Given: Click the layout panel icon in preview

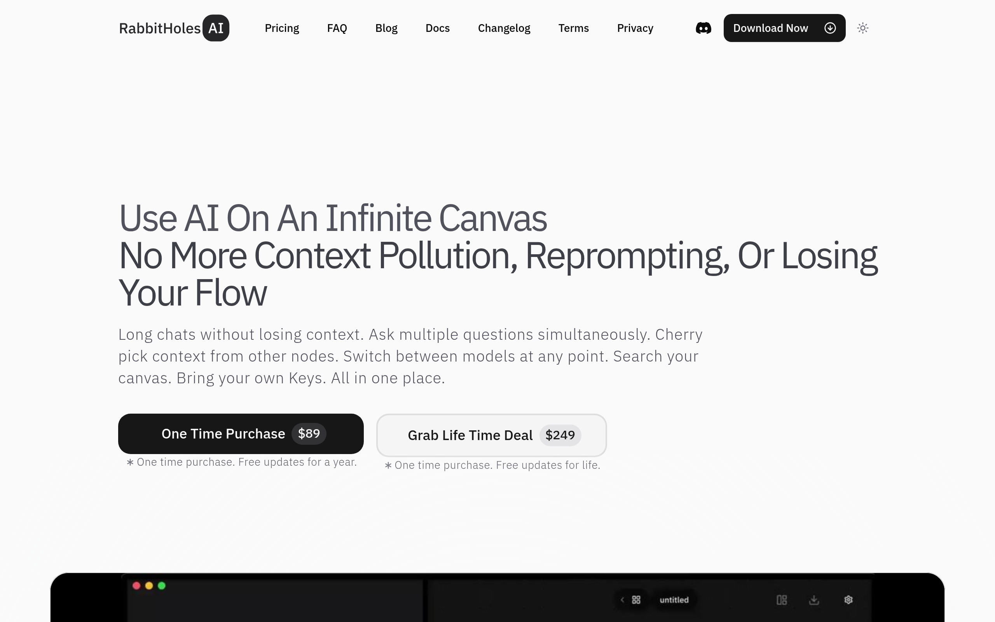Looking at the screenshot, I should click(x=782, y=600).
